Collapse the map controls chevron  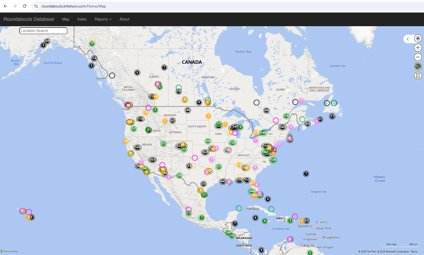[408, 39]
